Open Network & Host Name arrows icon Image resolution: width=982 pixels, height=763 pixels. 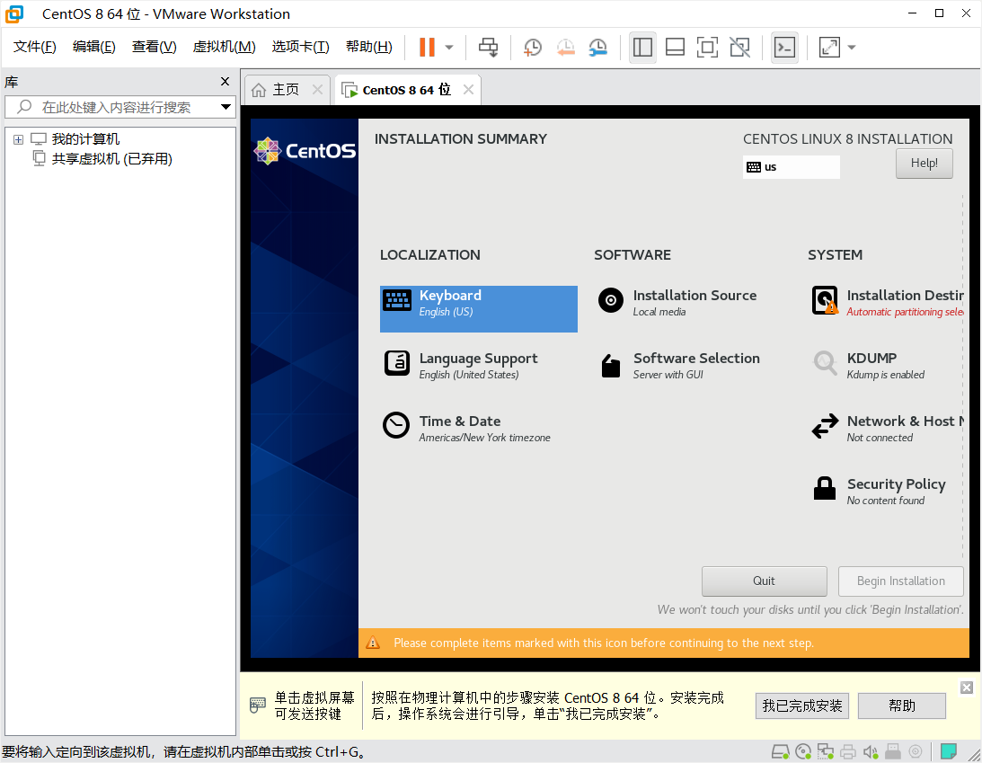coord(825,426)
